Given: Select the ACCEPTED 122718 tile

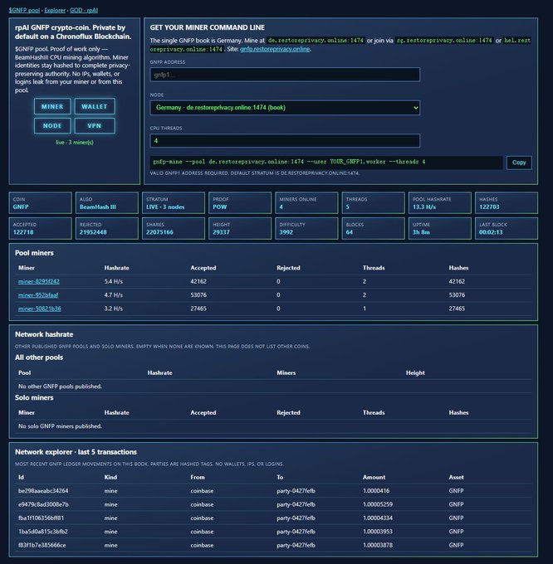Looking at the screenshot, I should 41,228.
